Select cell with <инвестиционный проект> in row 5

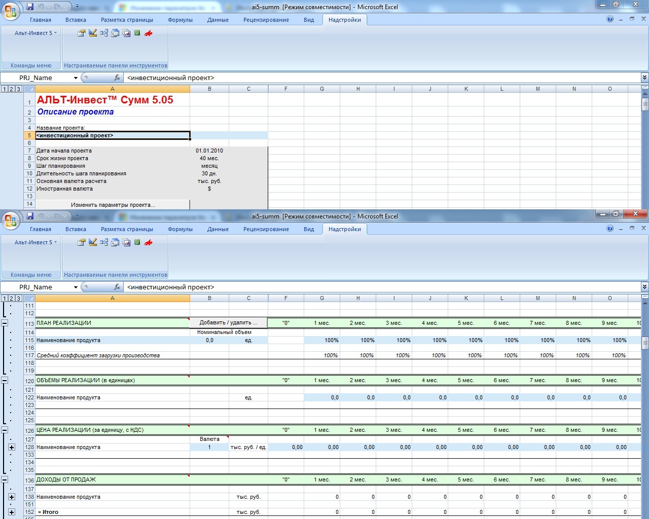coord(113,135)
